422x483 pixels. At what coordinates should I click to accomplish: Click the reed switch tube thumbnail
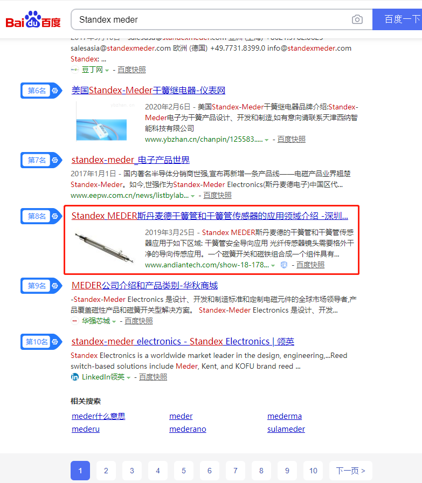pos(105,249)
